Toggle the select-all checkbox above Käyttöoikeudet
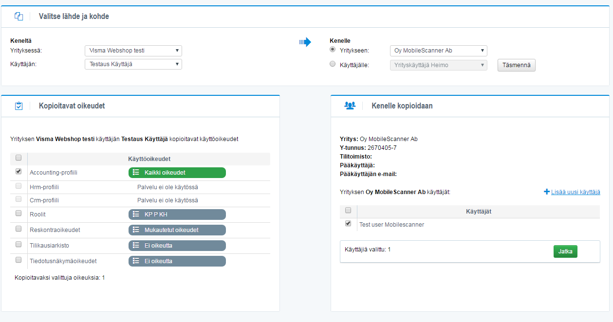The height and width of the screenshot is (322, 613). click(x=19, y=158)
